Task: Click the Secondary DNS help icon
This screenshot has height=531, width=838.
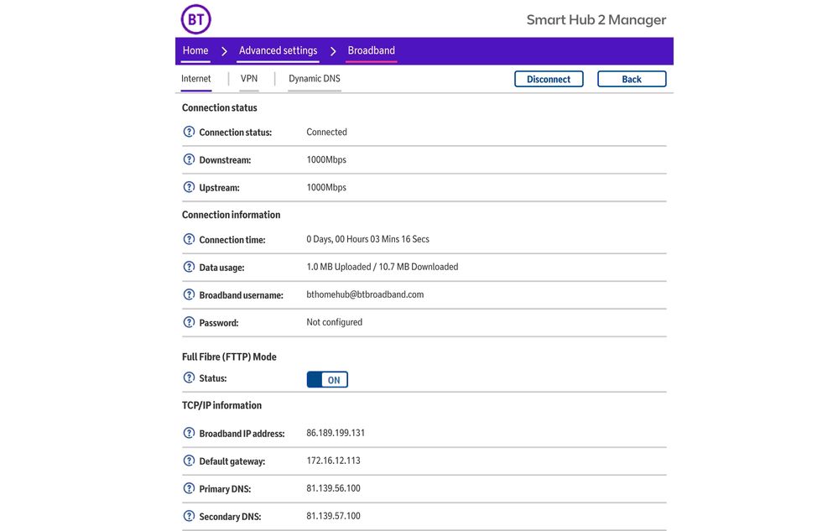Action: coord(189,516)
